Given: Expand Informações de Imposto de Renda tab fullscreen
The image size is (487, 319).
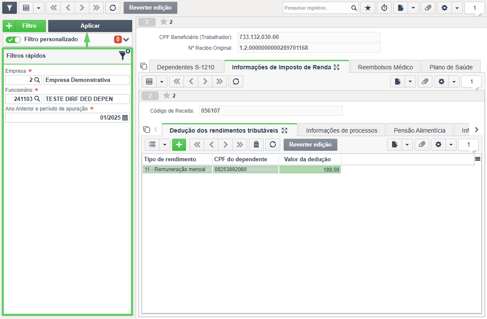Looking at the screenshot, I should coord(337,67).
